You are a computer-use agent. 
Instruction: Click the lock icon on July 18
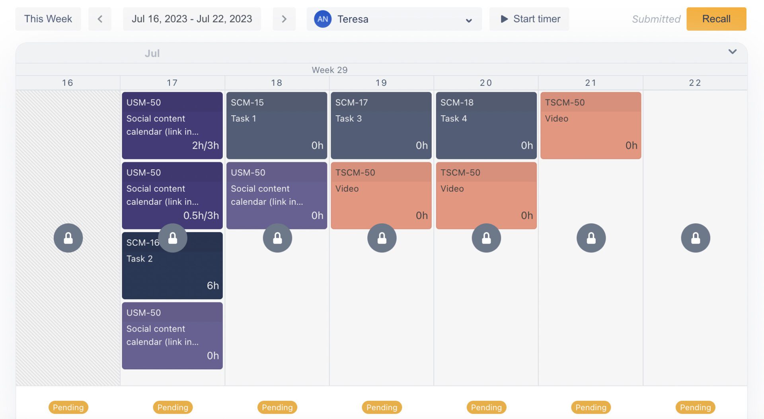coord(277,238)
